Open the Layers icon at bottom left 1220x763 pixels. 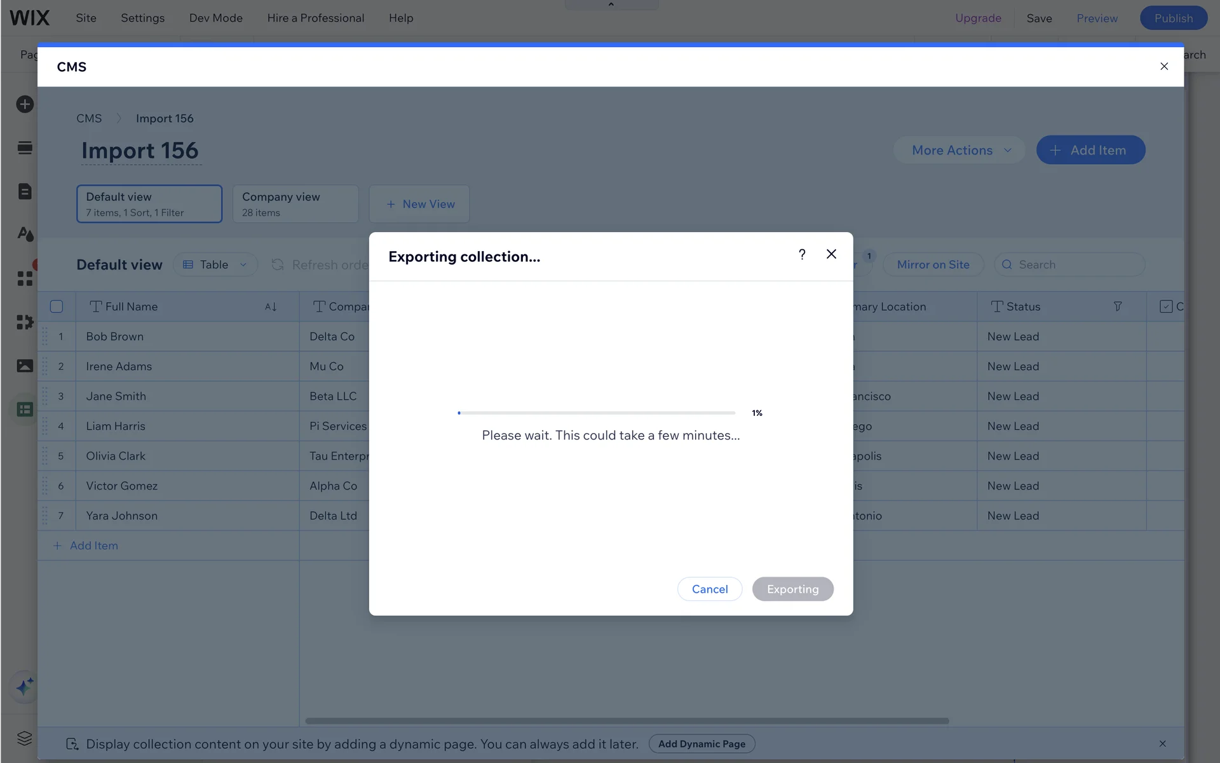pos(25,738)
